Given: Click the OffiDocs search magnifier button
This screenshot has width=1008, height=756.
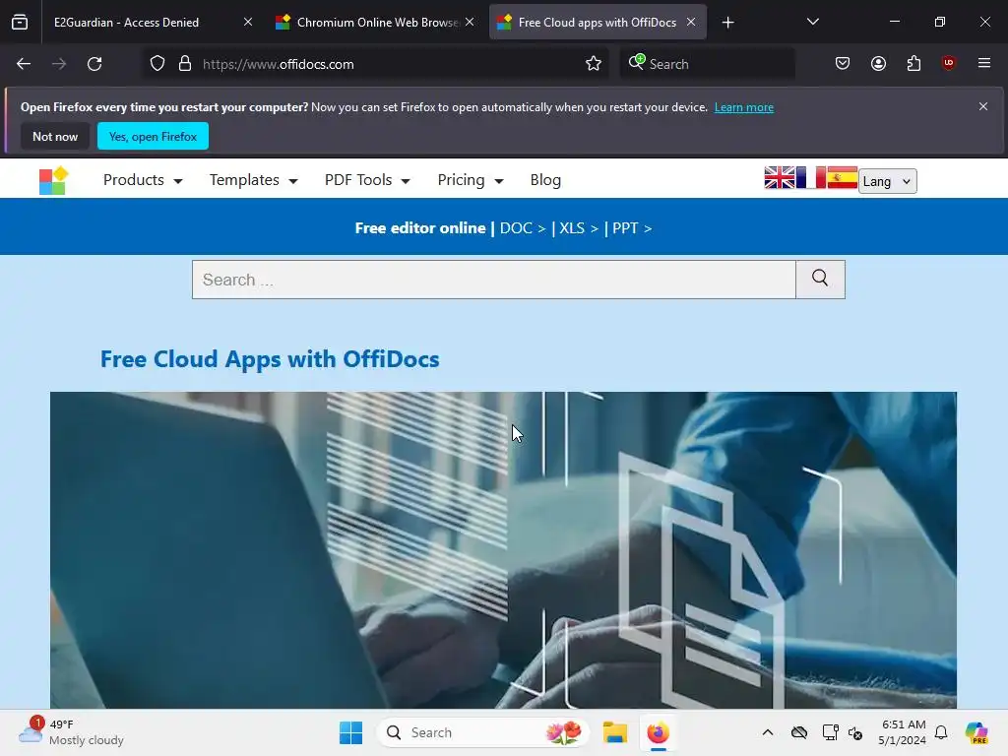Looking at the screenshot, I should tap(820, 280).
